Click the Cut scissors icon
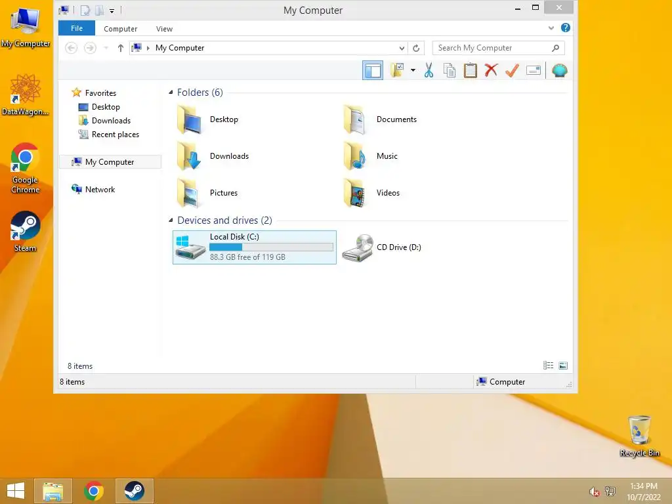The height and width of the screenshot is (504, 672). pyautogui.click(x=429, y=70)
